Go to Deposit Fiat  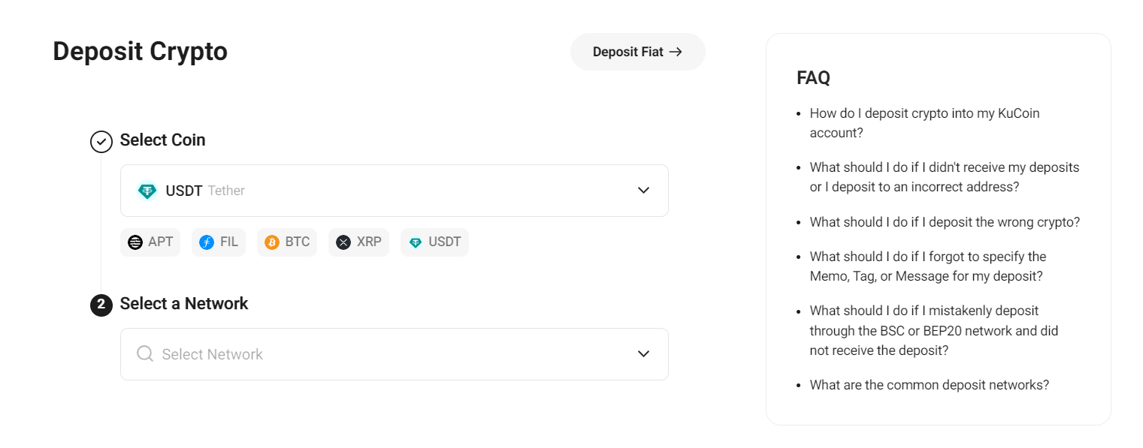pos(637,52)
